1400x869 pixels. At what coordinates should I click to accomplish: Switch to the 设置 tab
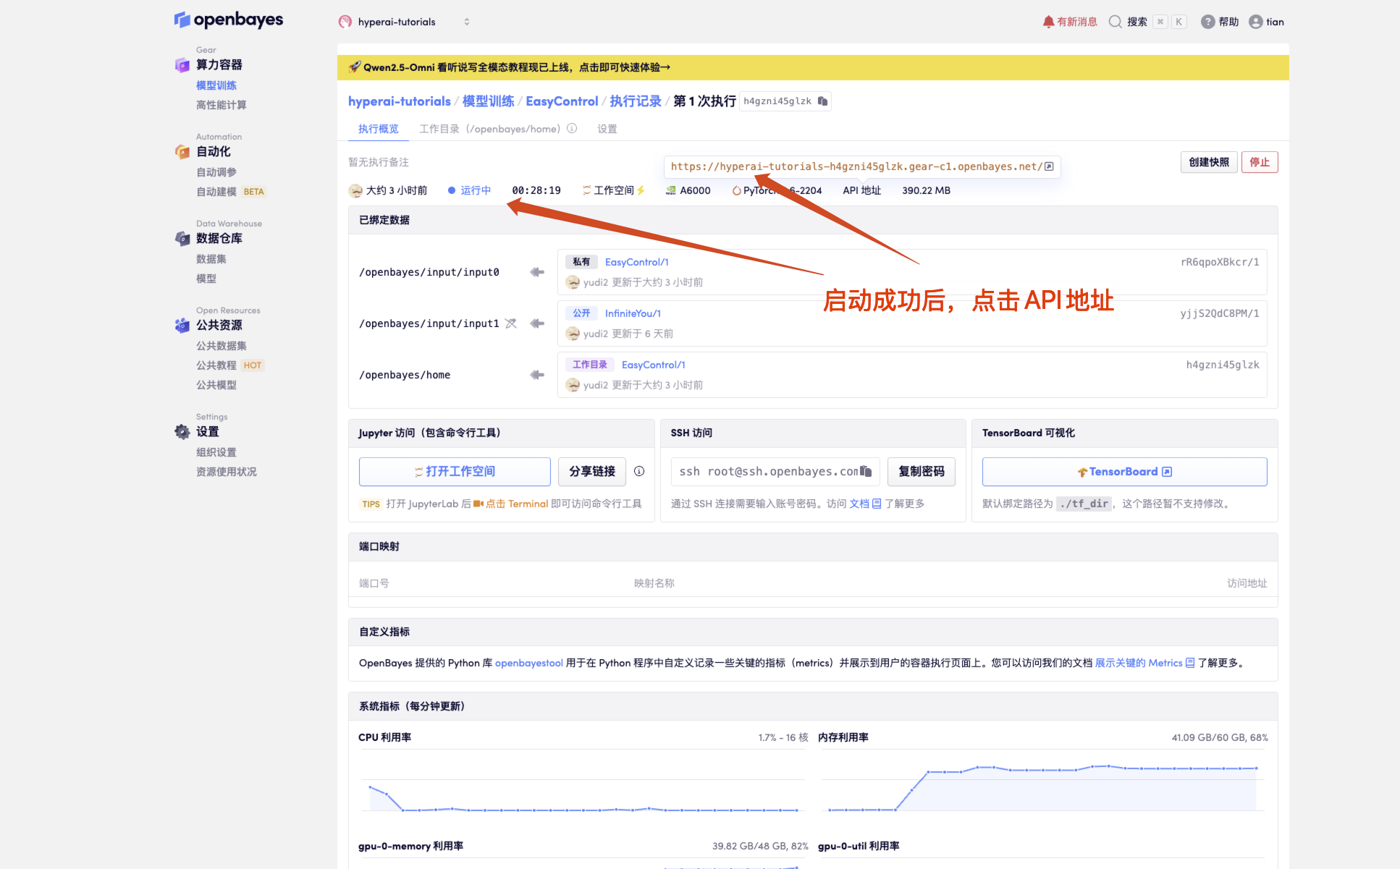pos(607,129)
